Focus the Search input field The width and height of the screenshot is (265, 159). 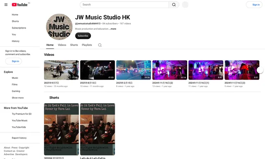tap(124, 5)
